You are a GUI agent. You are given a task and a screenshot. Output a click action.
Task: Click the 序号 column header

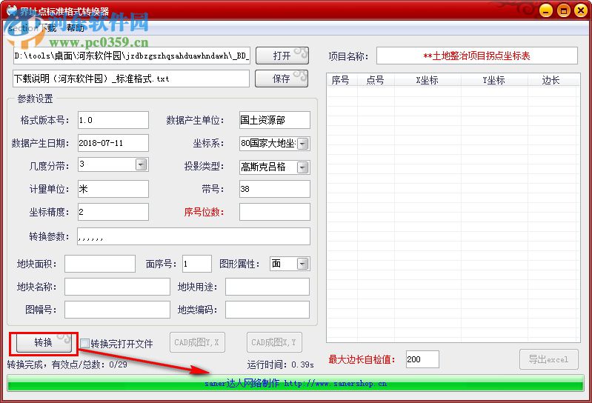pos(342,80)
